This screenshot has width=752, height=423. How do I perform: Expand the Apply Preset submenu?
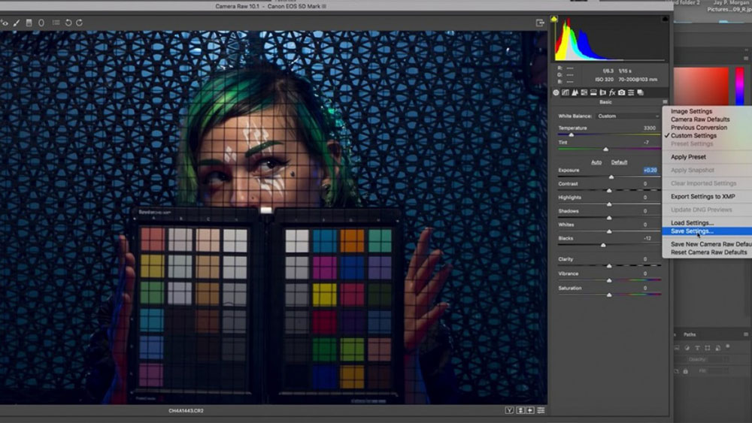[688, 157]
